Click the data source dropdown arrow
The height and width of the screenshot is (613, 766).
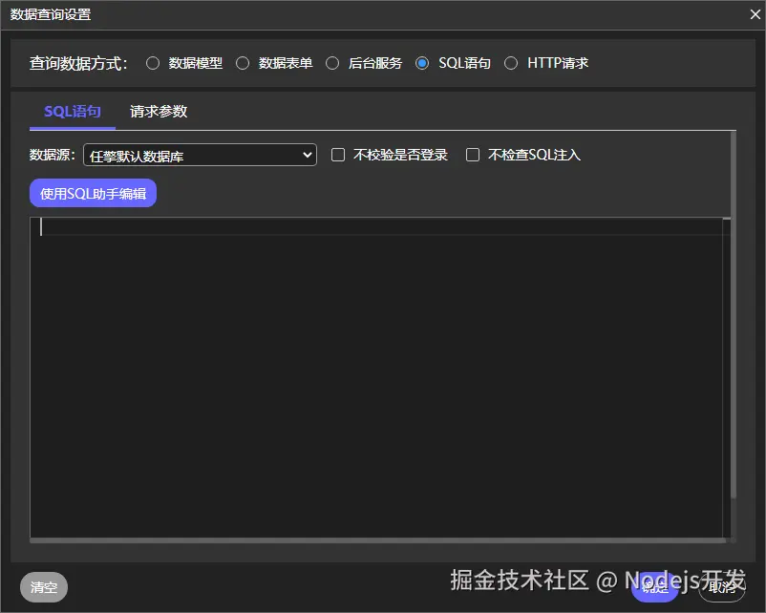pyautogui.click(x=307, y=155)
